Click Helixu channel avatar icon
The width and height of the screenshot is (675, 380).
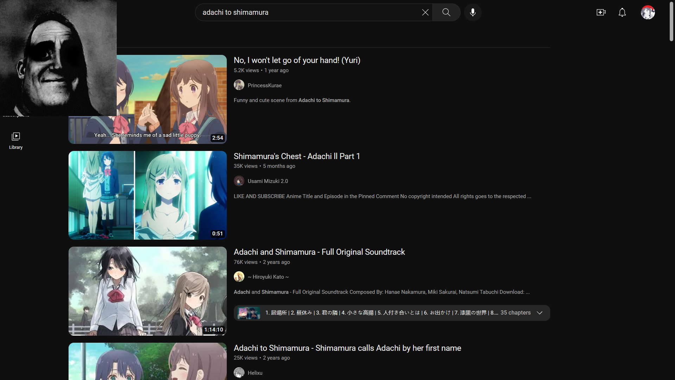coord(239,373)
